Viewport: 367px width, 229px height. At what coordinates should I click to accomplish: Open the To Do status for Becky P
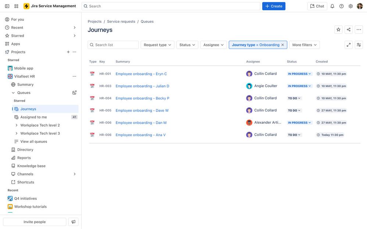(x=294, y=98)
